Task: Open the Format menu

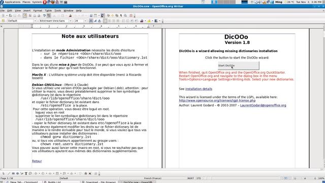Action: tap(38, 11)
